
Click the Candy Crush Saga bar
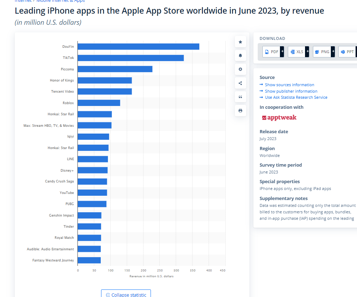pos(92,182)
